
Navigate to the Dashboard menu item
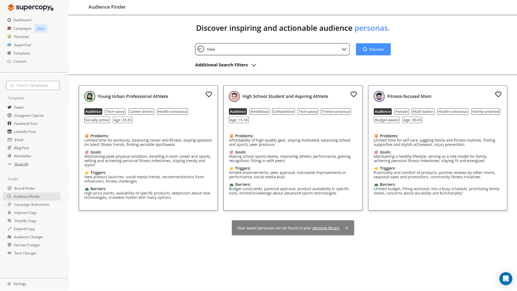[x=22, y=20]
